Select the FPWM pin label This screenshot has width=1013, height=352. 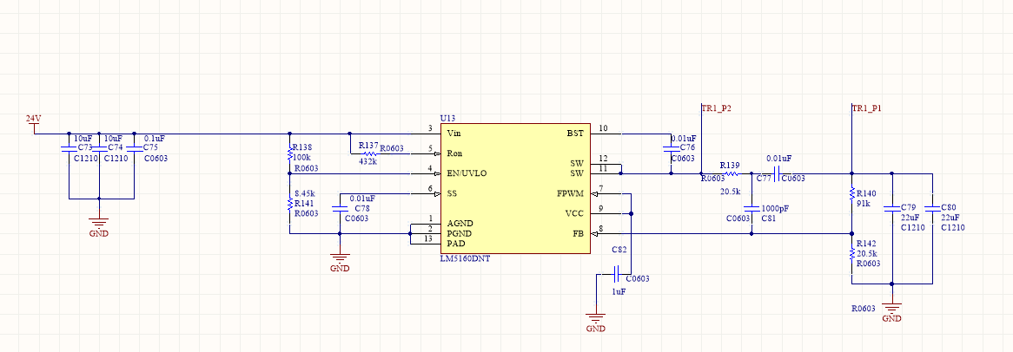pyautogui.click(x=570, y=193)
